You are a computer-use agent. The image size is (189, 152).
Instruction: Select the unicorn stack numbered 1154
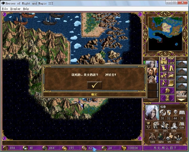click(174, 125)
